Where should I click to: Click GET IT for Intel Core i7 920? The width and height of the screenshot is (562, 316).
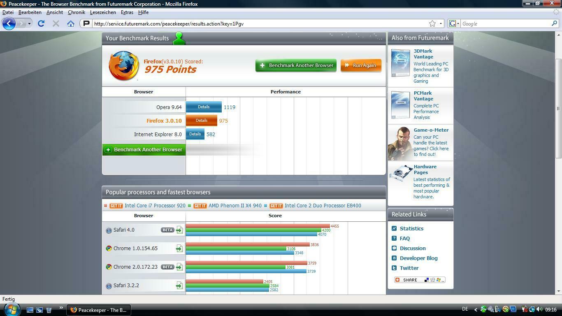click(116, 206)
